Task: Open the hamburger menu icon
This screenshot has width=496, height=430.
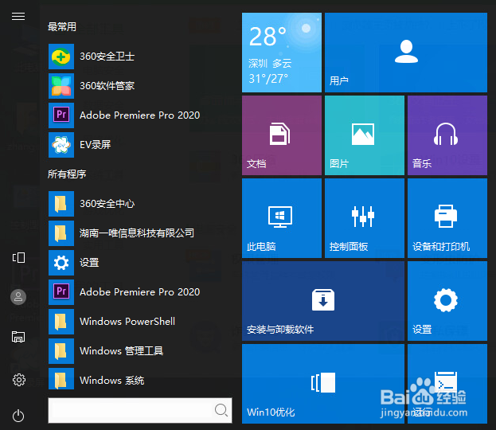Action: [x=18, y=16]
